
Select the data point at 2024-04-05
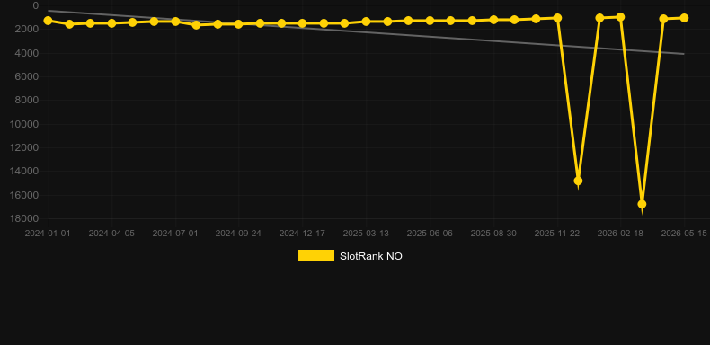click(x=111, y=22)
